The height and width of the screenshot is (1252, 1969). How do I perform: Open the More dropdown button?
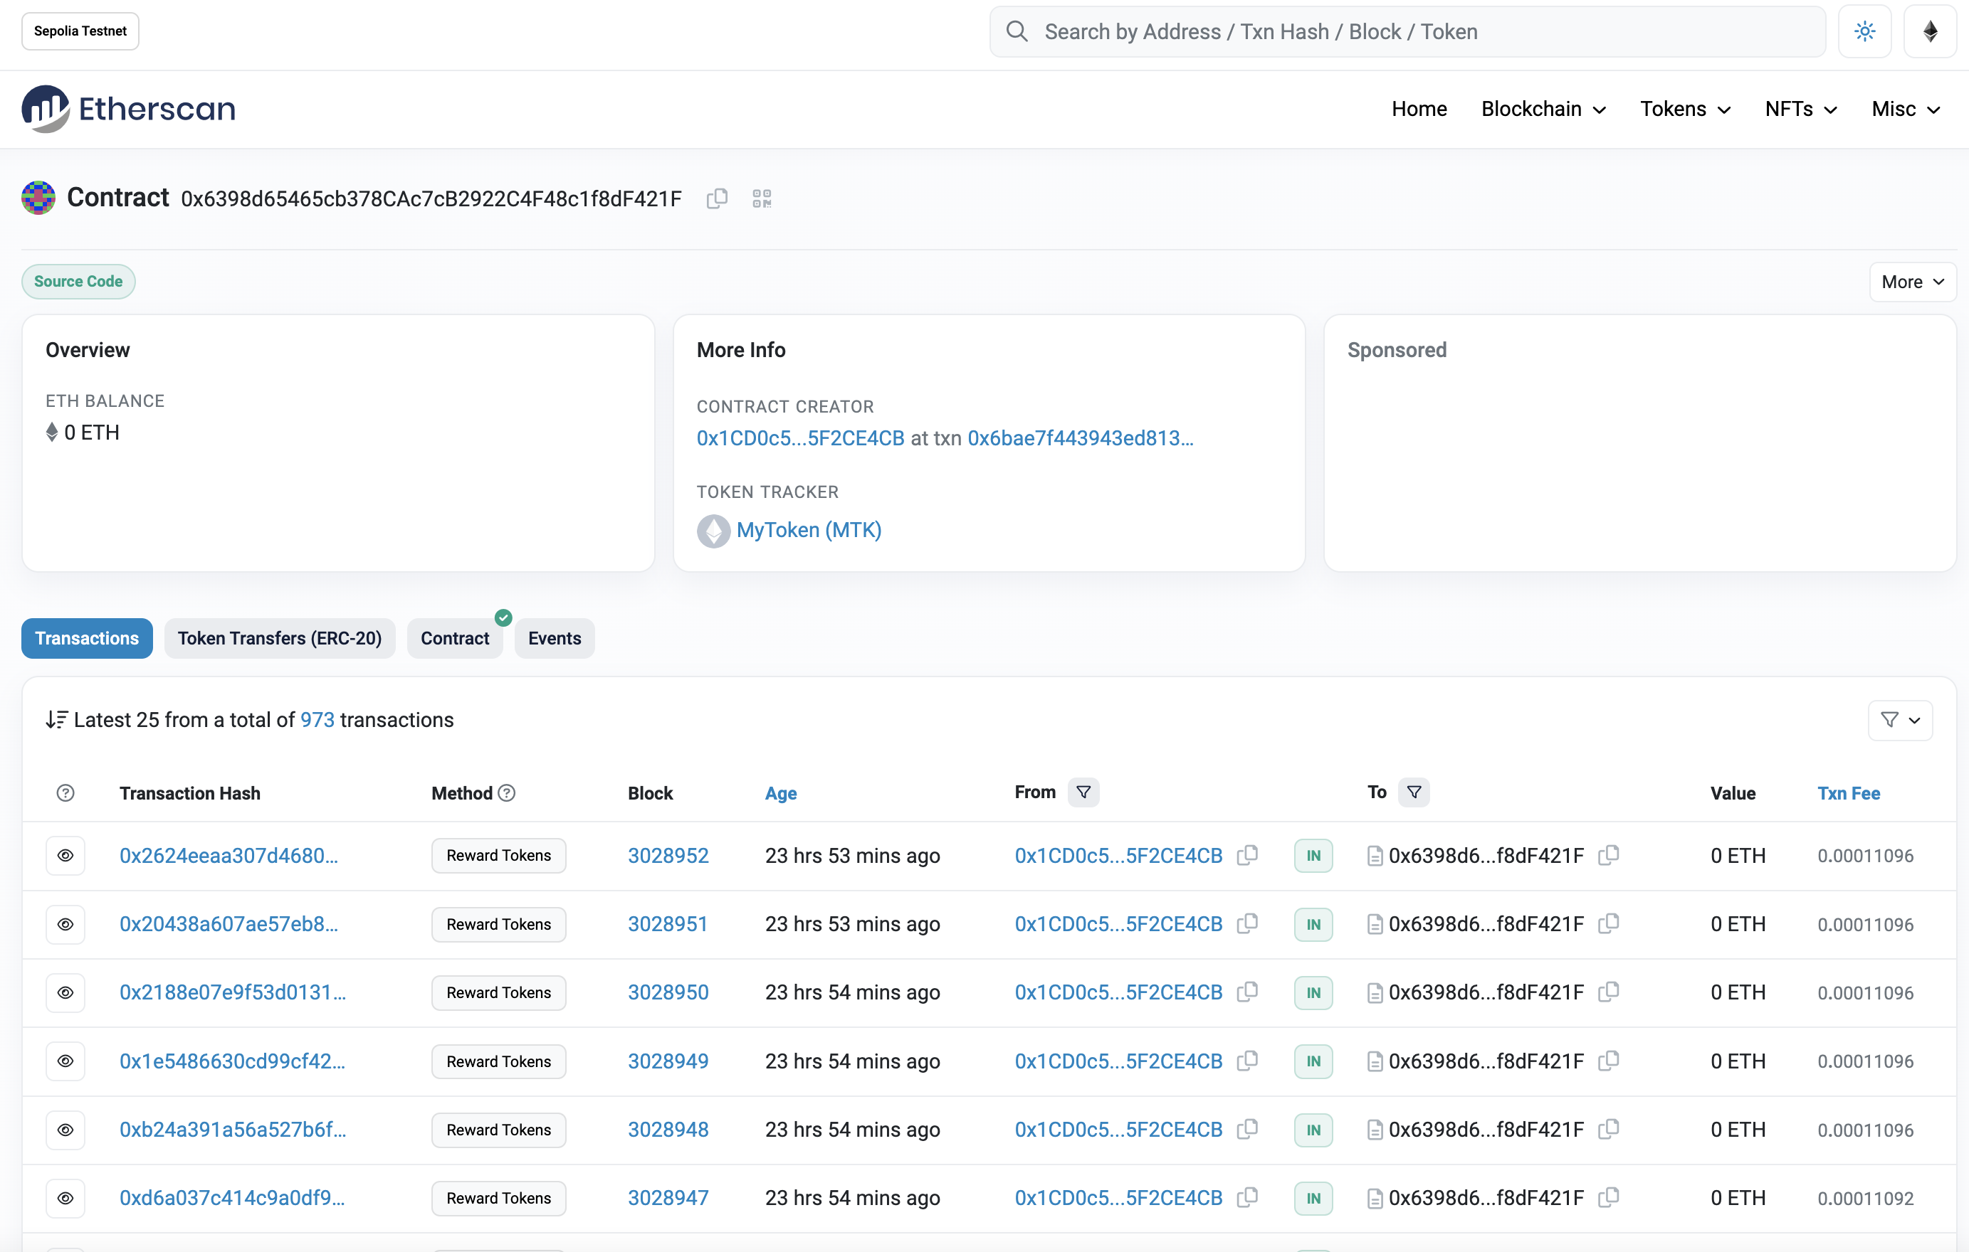1912,282
